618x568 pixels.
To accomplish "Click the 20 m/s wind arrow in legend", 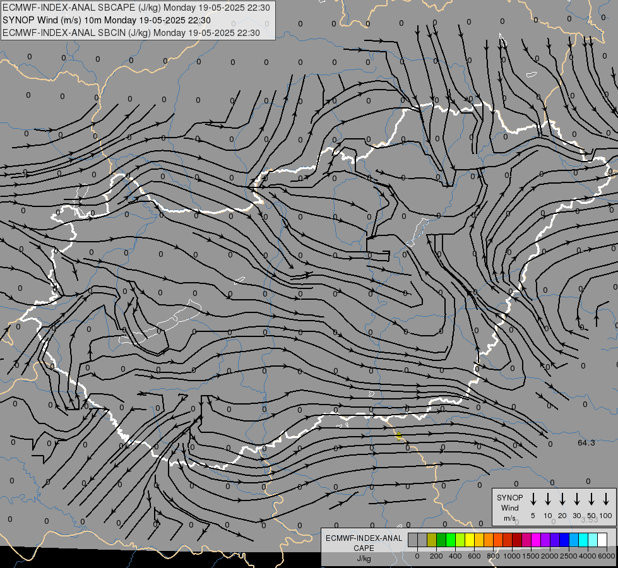I will pyautogui.click(x=562, y=499).
